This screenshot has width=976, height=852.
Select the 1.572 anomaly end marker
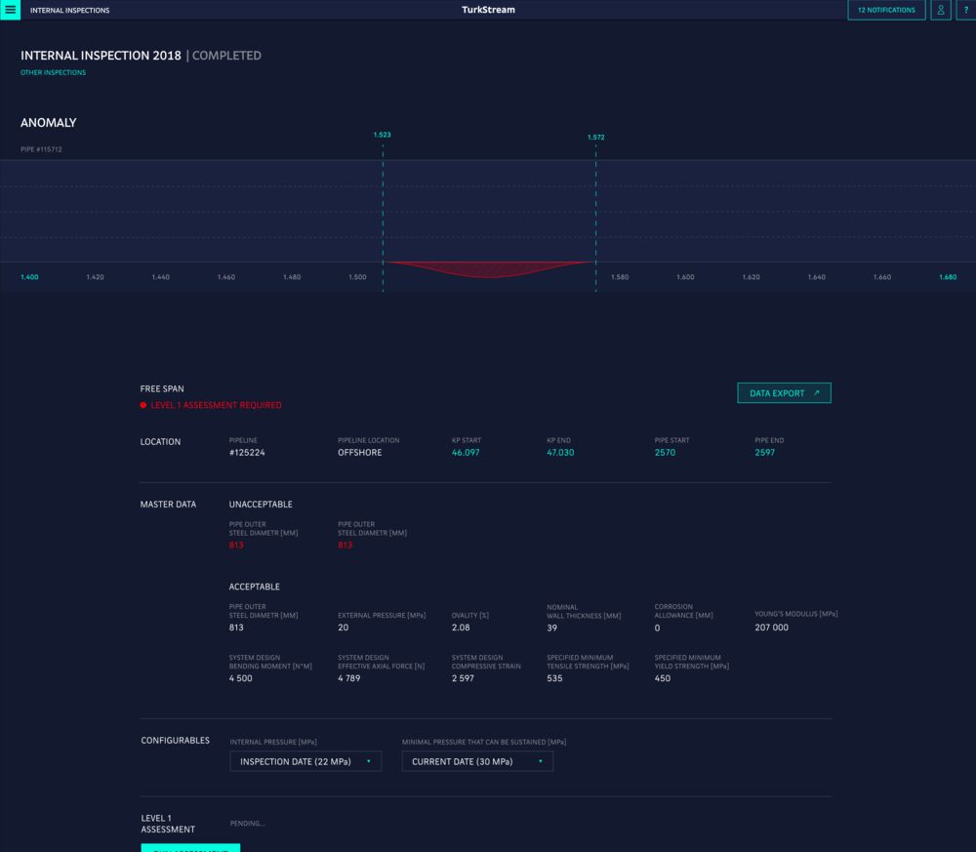click(595, 138)
